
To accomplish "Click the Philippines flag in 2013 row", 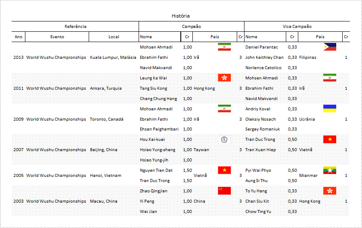I will pyautogui.click(x=330, y=47).
